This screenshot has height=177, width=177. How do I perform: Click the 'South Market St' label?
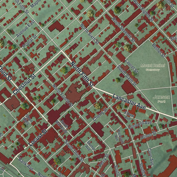click(x=62, y=127)
